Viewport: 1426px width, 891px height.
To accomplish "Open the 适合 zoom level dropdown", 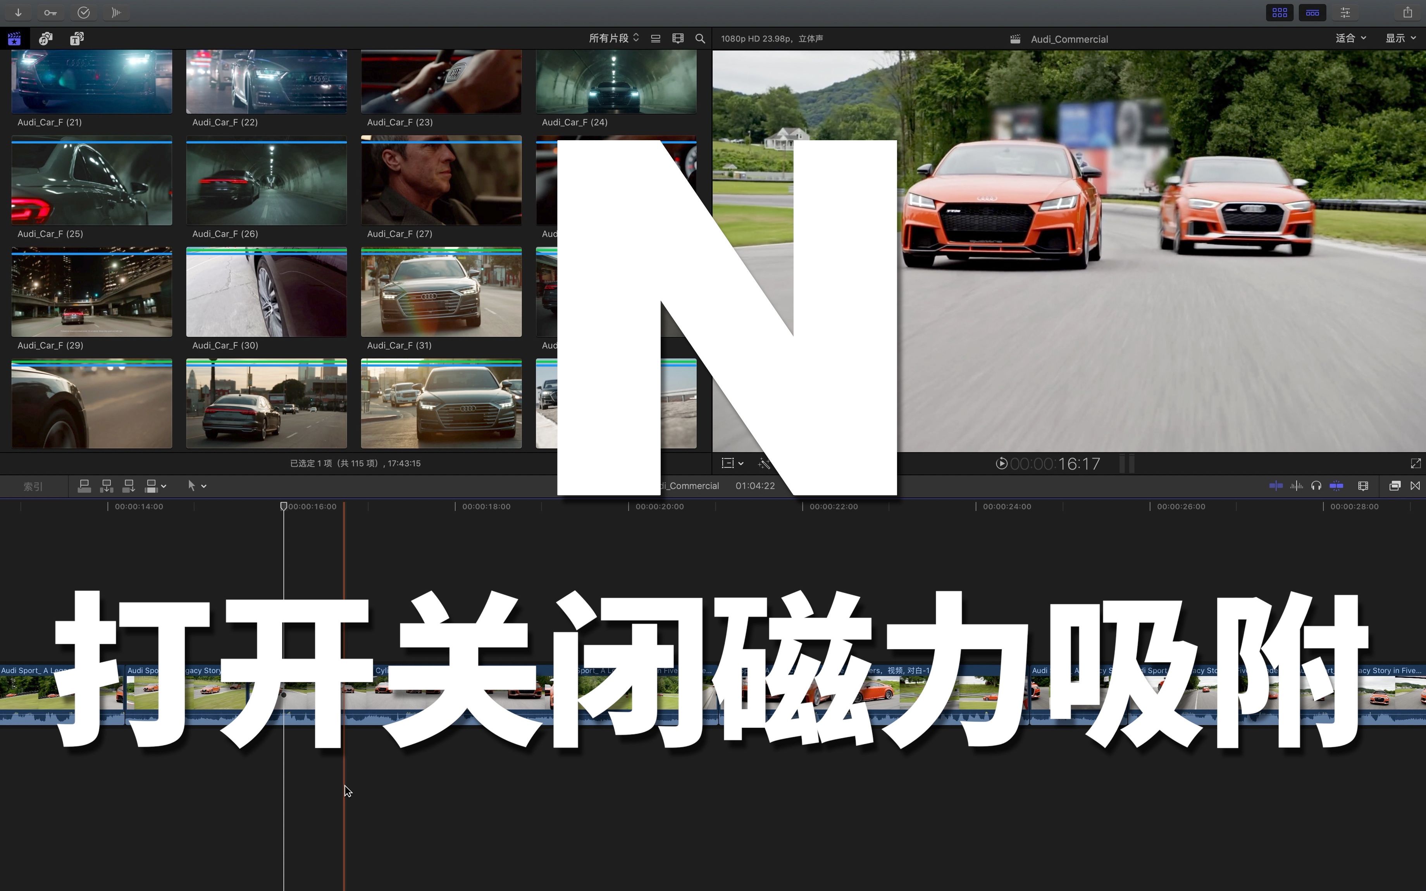I will pyautogui.click(x=1350, y=38).
